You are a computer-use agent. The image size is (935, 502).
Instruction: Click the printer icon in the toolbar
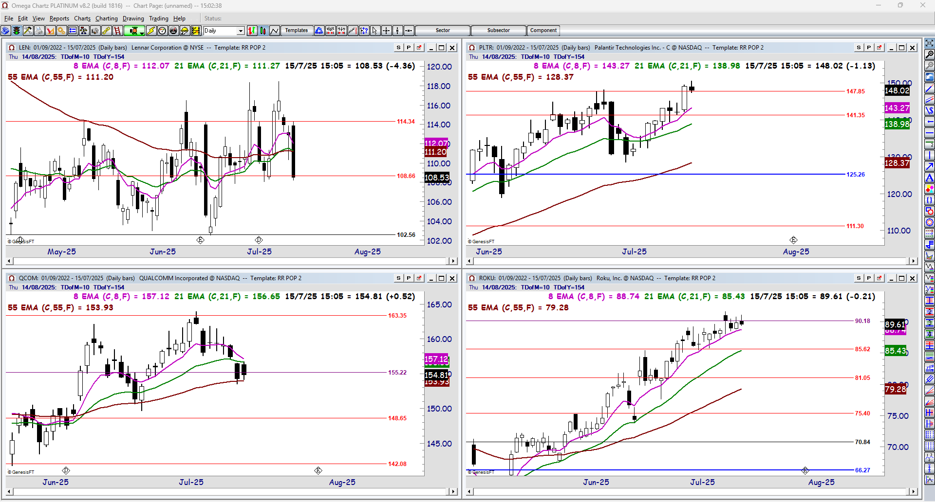[39, 31]
